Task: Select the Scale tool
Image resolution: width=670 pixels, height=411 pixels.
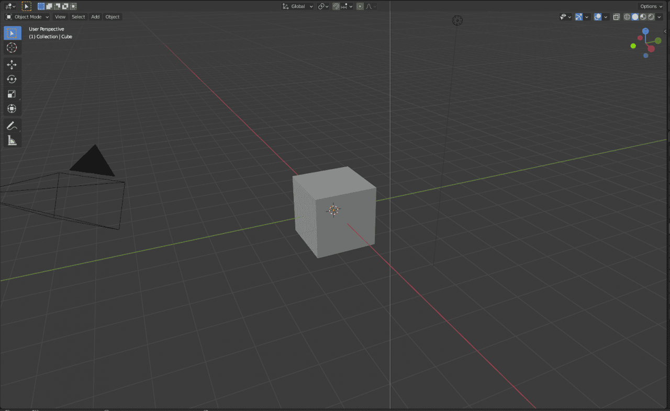Action: [12, 94]
